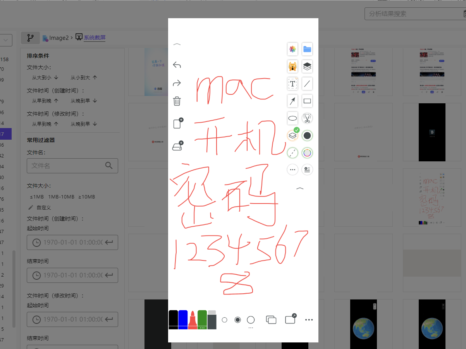The image size is (466, 349).
Task: Select the ellipse shape tool icon
Action: [292, 118]
